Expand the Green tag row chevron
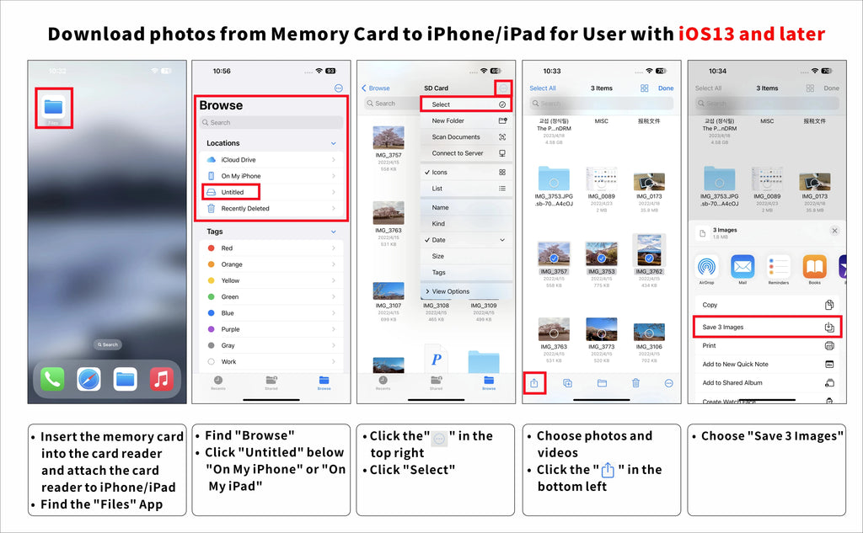 coord(334,296)
